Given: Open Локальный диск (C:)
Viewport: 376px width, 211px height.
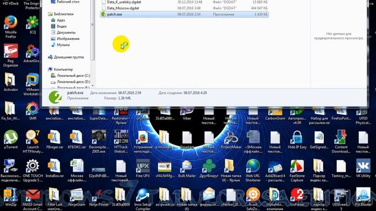Looking at the screenshot, I should click(x=70, y=76).
